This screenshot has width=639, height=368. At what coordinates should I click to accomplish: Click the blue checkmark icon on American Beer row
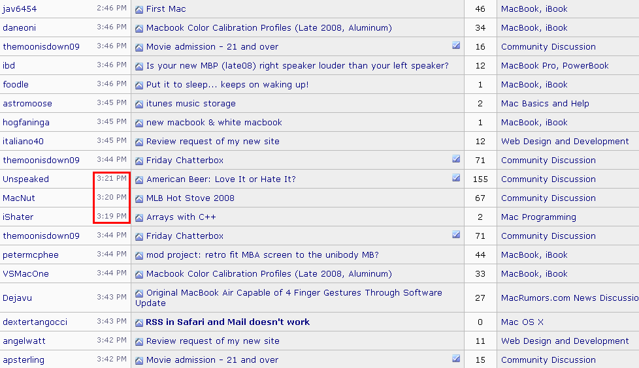[x=456, y=178]
